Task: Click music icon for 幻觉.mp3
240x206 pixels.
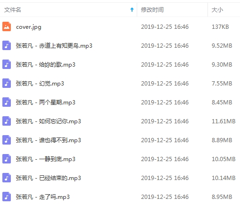Action: coord(7,83)
